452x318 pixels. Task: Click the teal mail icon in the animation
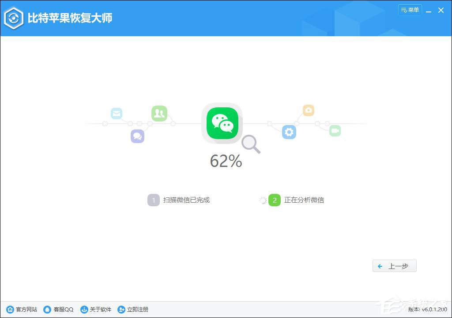pos(116,113)
